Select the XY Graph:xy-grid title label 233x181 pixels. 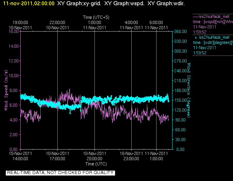(79, 3)
